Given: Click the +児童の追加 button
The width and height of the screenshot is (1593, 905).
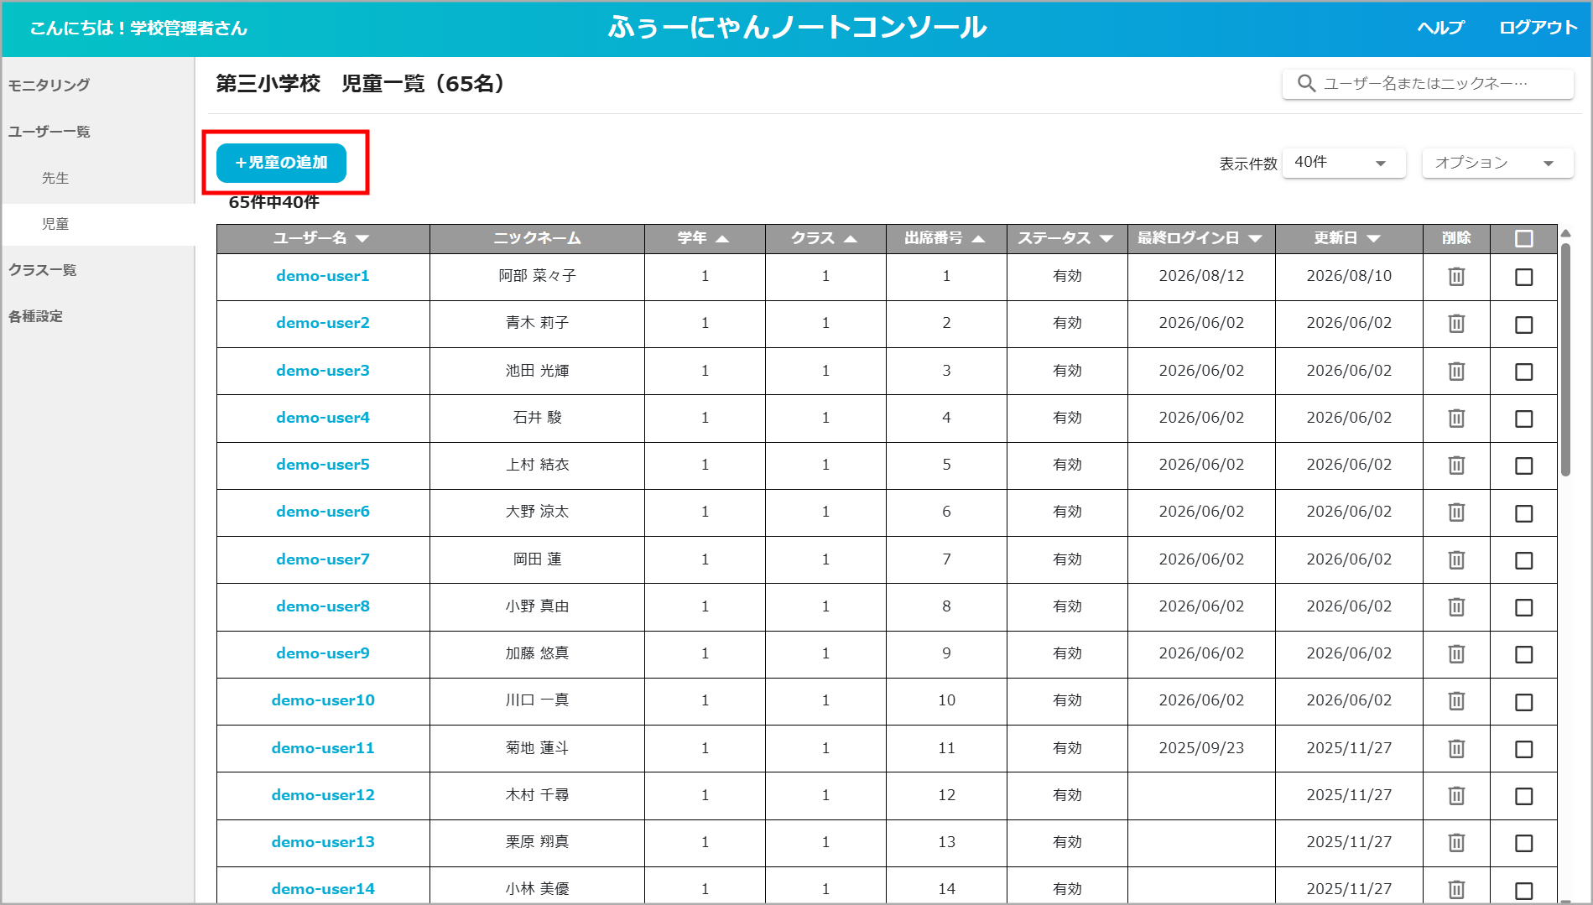Looking at the screenshot, I should (281, 163).
